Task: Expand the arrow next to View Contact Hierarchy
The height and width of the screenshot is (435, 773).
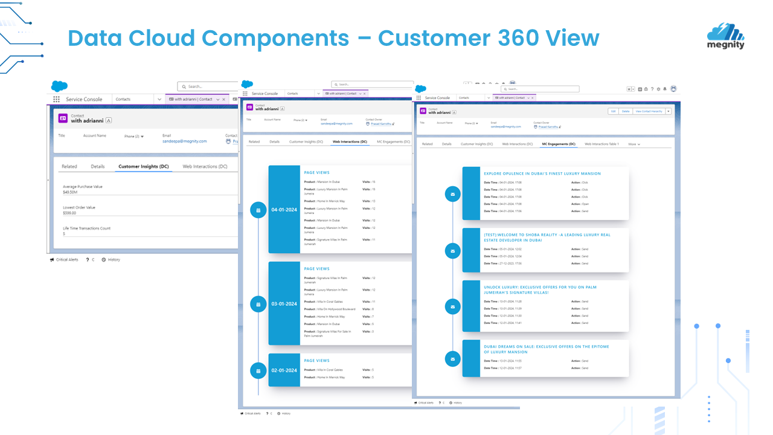Action: pyautogui.click(x=667, y=111)
